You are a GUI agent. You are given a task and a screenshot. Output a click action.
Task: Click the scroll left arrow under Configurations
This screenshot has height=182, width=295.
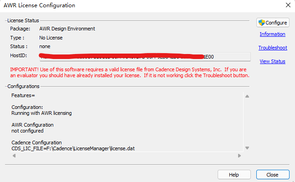pos(14,156)
